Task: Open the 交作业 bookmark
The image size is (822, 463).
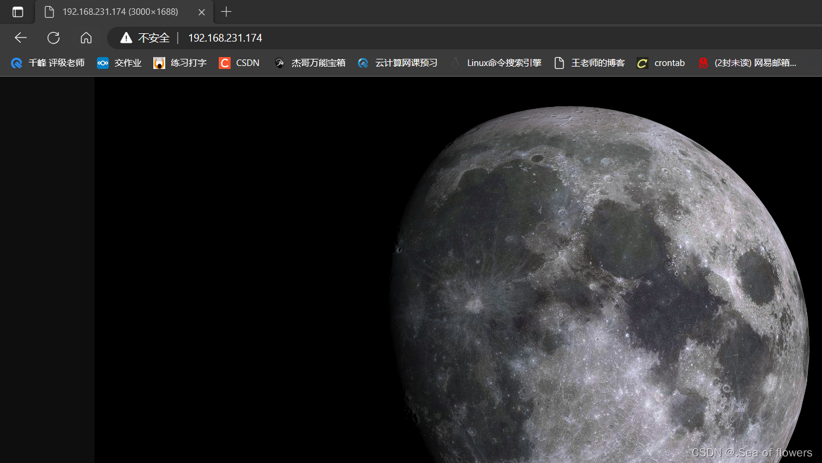Action: [x=119, y=63]
